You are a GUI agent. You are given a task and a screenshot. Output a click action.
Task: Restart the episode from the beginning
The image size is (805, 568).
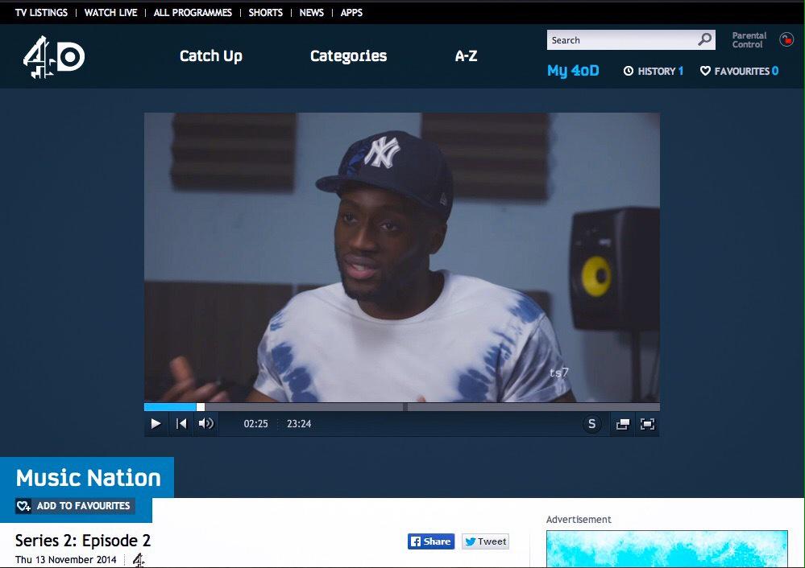click(x=181, y=423)
